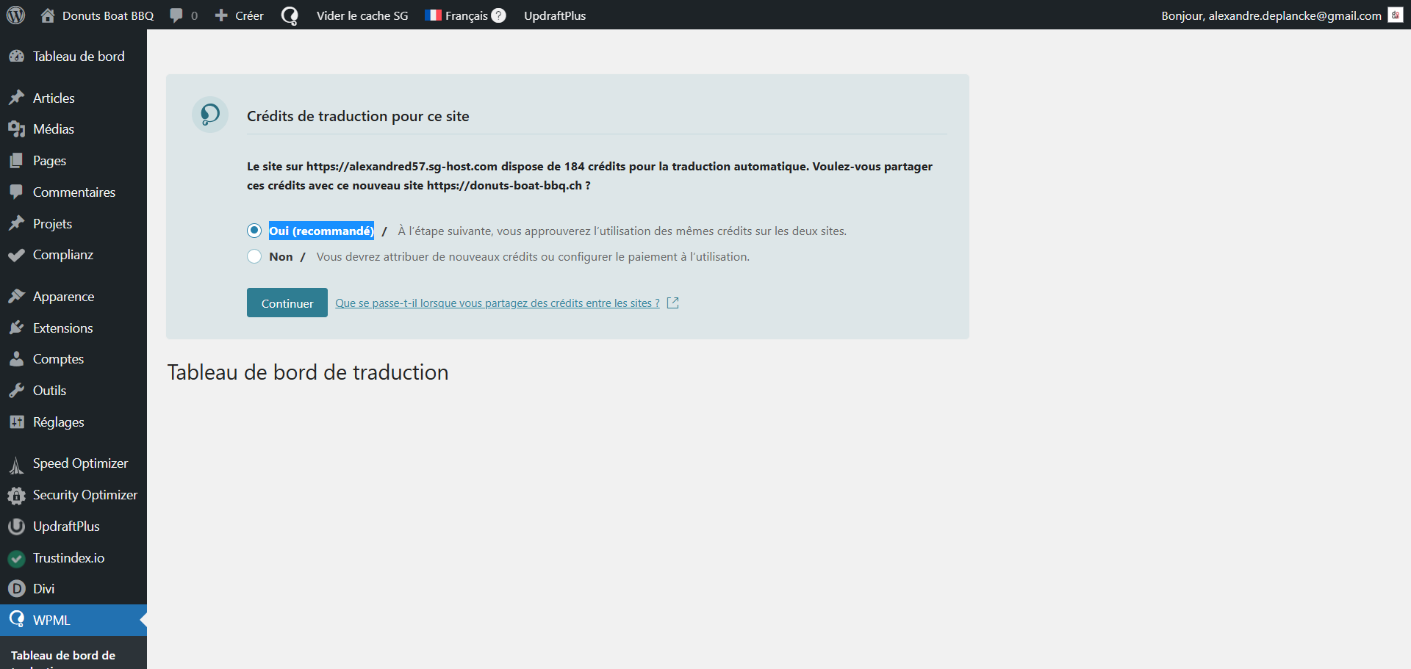Open the Pages menu item

coord(73,161)
